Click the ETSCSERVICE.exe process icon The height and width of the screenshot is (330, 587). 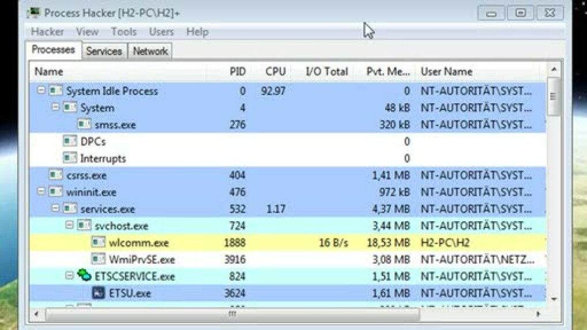(x=85, y=276)
